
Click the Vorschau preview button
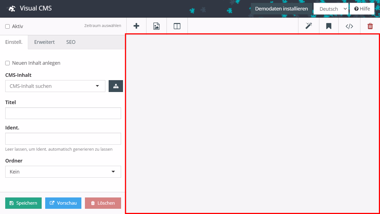coord(63,203)
